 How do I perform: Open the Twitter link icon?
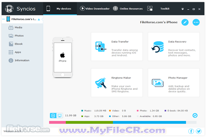click(x=199, y=131)
